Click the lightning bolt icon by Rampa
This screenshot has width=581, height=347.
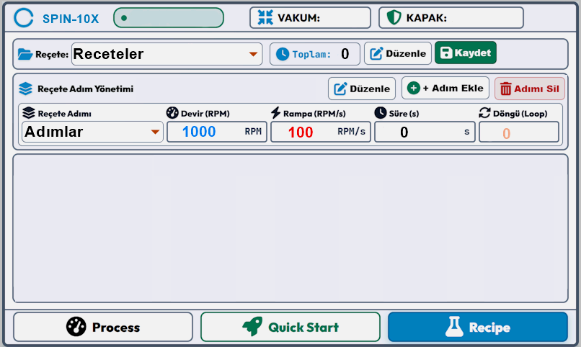coord(275,113)
